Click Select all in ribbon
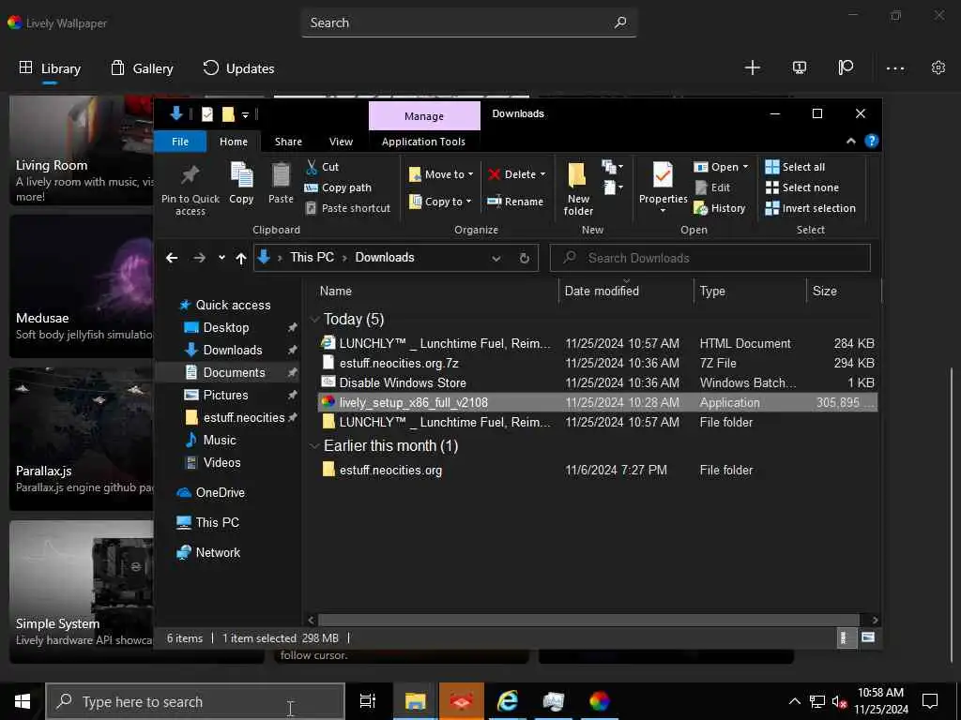This screenshot has height=720, width=961. (x=795, y=167)
